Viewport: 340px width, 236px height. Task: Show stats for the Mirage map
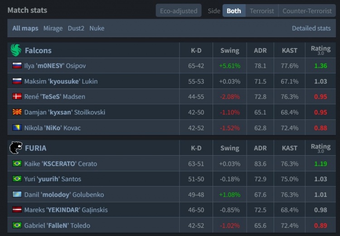coord(53,28)
